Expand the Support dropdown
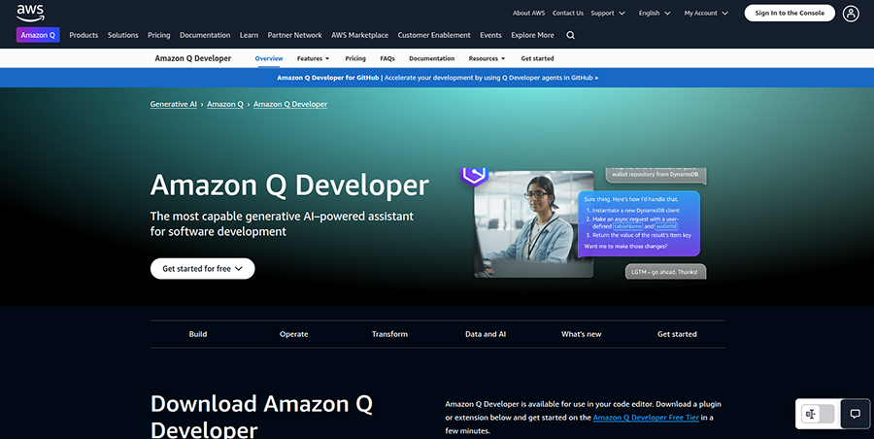The image size is (874, 439). [608, 13]
